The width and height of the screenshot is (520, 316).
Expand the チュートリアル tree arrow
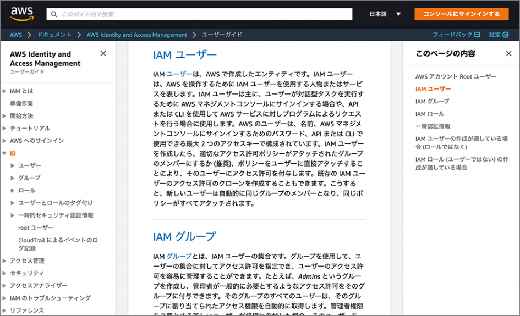click(x=4, y=128)
